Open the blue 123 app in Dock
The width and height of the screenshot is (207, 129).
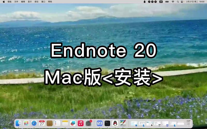coord(100,123)
